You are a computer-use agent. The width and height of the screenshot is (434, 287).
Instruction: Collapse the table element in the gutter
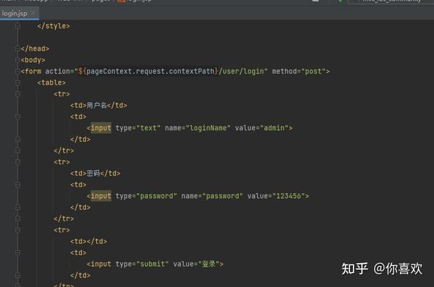pyautogui.click(x=17, y=82)
